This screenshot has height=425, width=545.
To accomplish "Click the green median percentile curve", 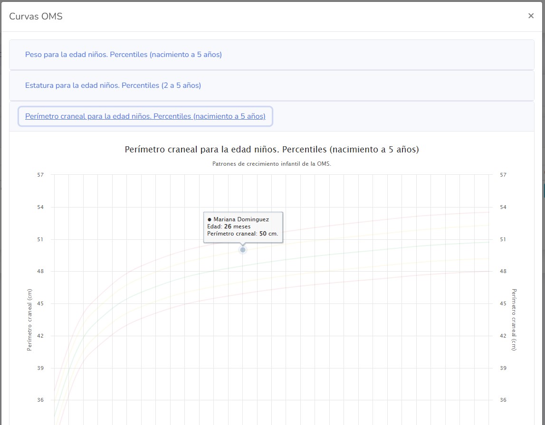I will click(380, 250).
